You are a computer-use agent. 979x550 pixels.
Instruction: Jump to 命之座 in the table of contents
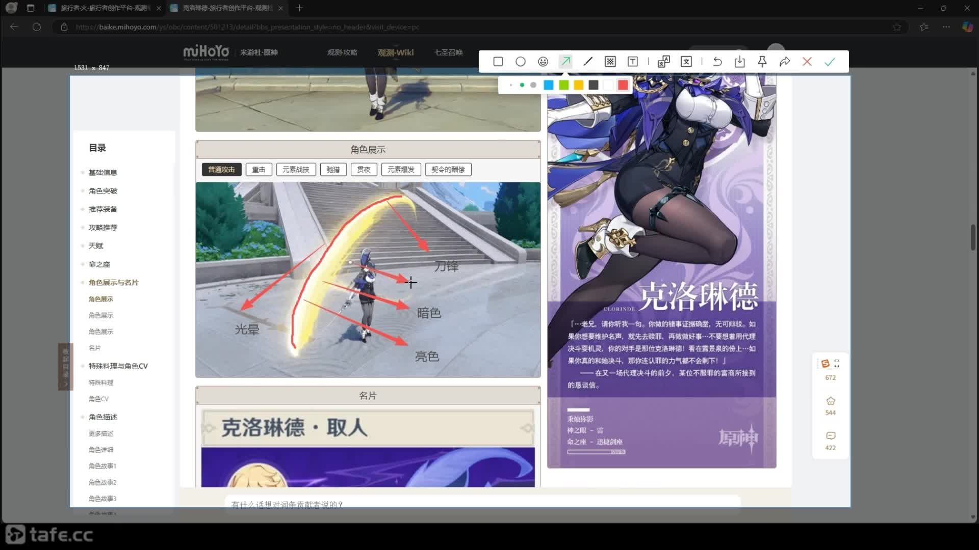pyautogui.click(x=99, y=264)
